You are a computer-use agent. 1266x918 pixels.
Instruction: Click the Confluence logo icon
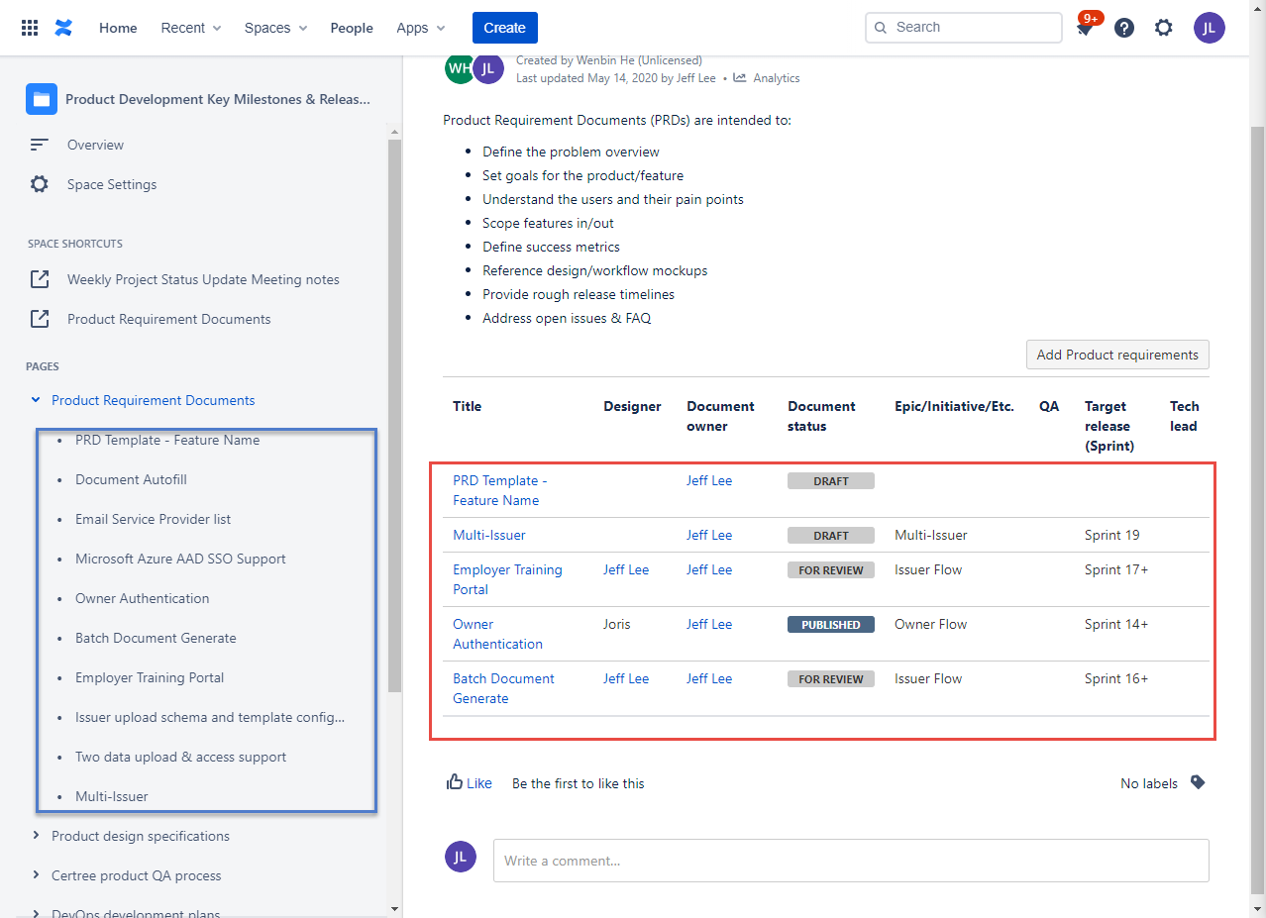click(x=64, y=28)
